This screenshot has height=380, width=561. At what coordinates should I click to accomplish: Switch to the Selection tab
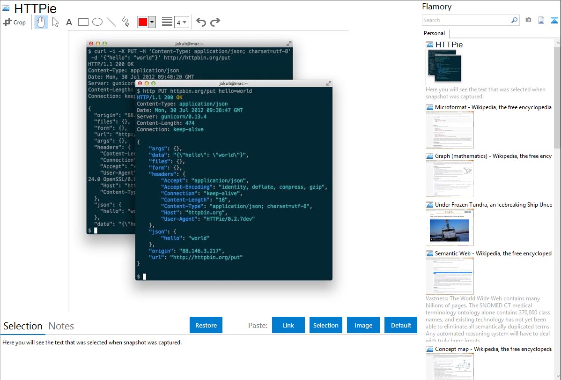[23, 326]
